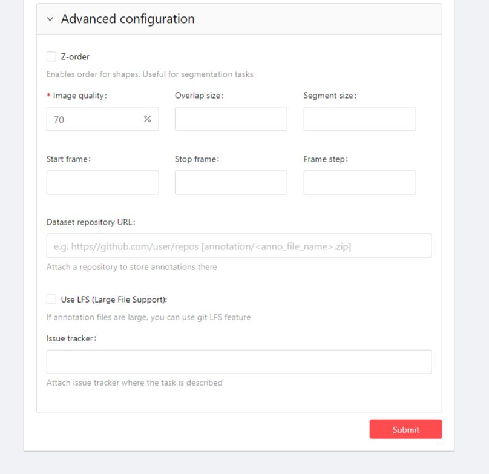Click the Use LFS (Large File Support) label
Image resolution: width=489 pixels, height=474 pixels.
pyautogui.click(x=114, y=299)
